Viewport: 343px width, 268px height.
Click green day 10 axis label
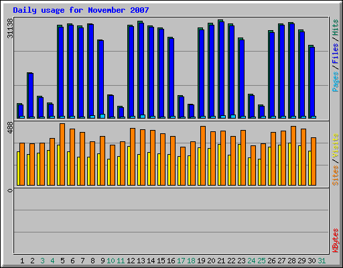coord(111,261)
